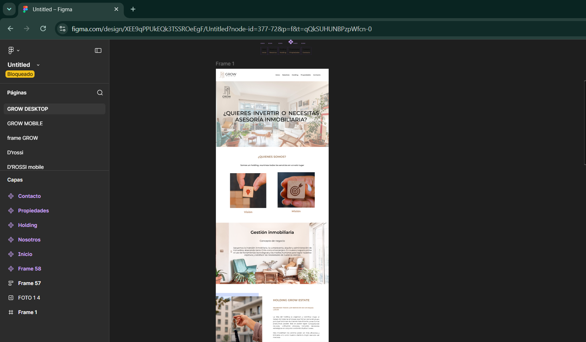Image resolution: width=586 pixels, height=342 pixels.
Task: Click the Gestión inmobiliaria heading
Action: click(x=272, y=232)
